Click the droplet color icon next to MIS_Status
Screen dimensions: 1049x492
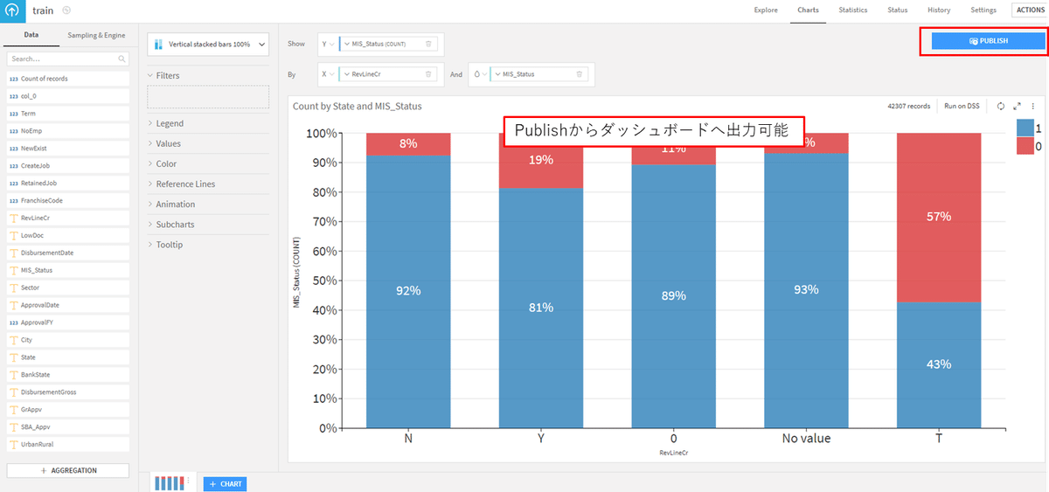pyautogui.click(x=478, y=74)
